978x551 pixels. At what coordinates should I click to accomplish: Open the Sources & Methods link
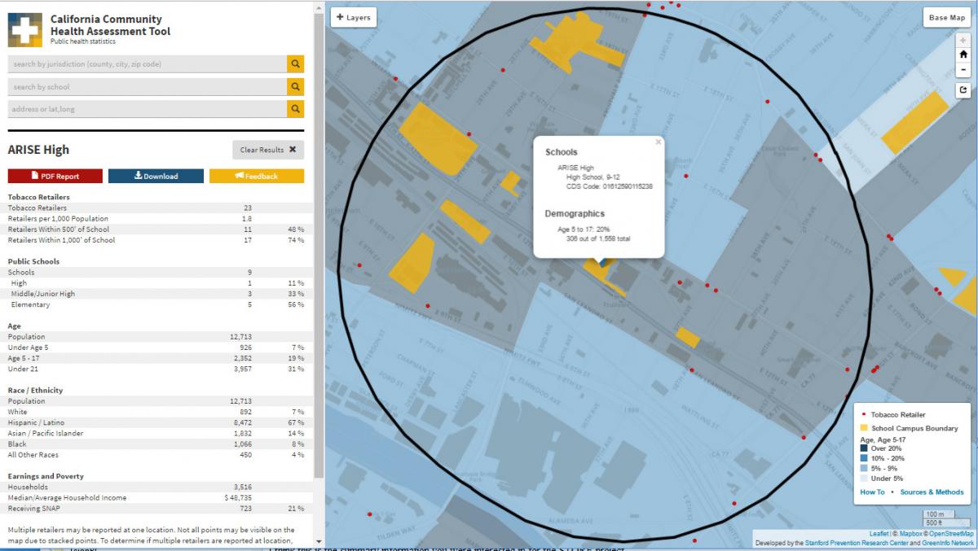pos(932,492)
